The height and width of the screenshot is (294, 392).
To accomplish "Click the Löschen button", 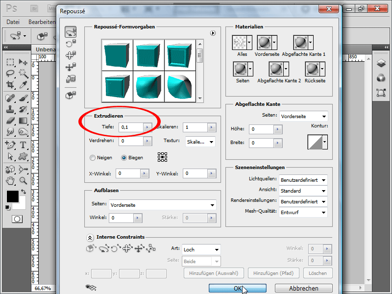I will 318,273.
